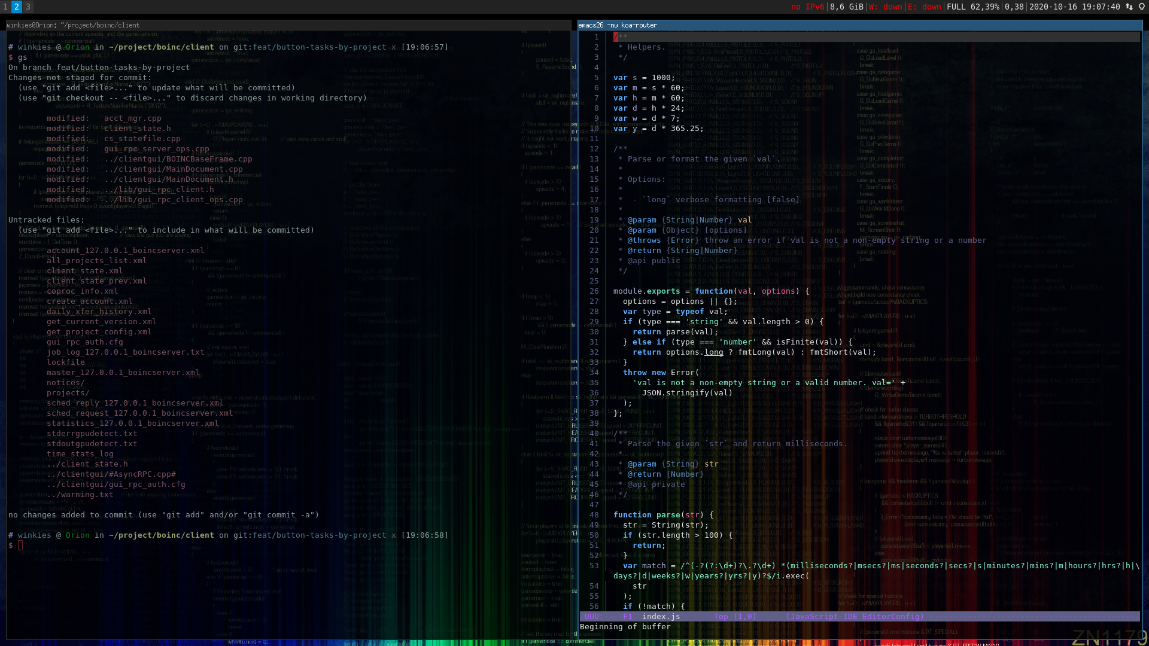
Task: Click the 'E: down' ethernet status
Action: pyautogui.click(x=924, y=7)
